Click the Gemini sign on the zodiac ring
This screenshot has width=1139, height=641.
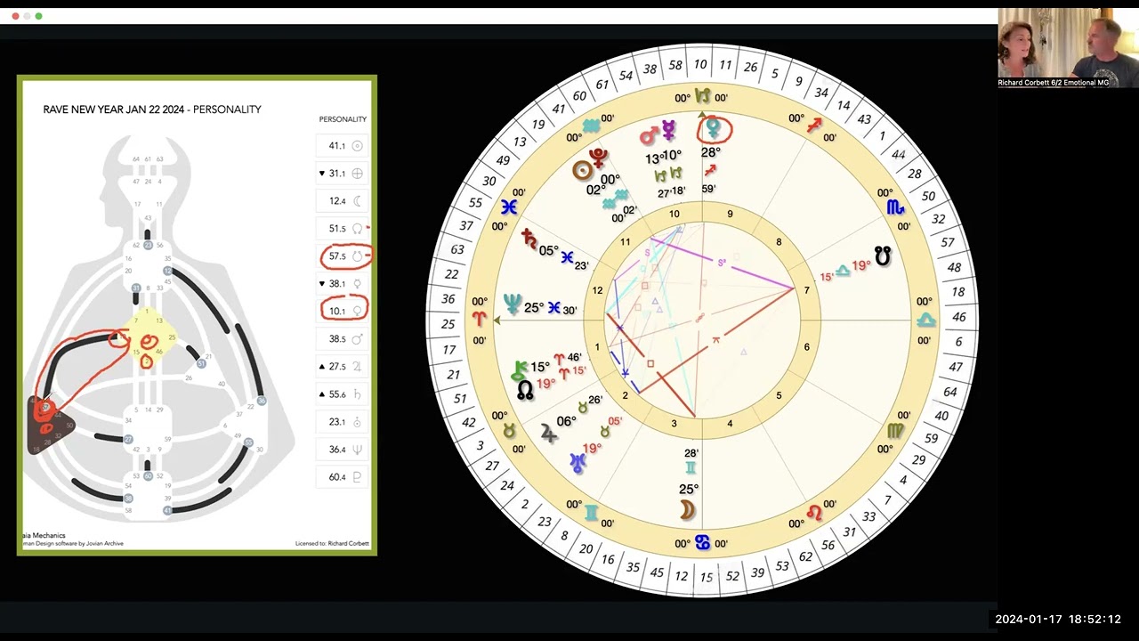click(x=592, y=513)
